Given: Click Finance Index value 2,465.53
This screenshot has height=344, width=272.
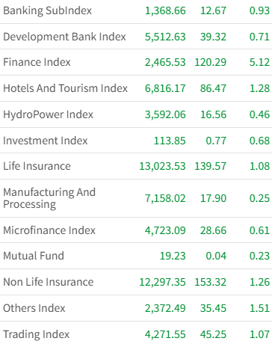Looking at the screenshot, I should point(165,62).
